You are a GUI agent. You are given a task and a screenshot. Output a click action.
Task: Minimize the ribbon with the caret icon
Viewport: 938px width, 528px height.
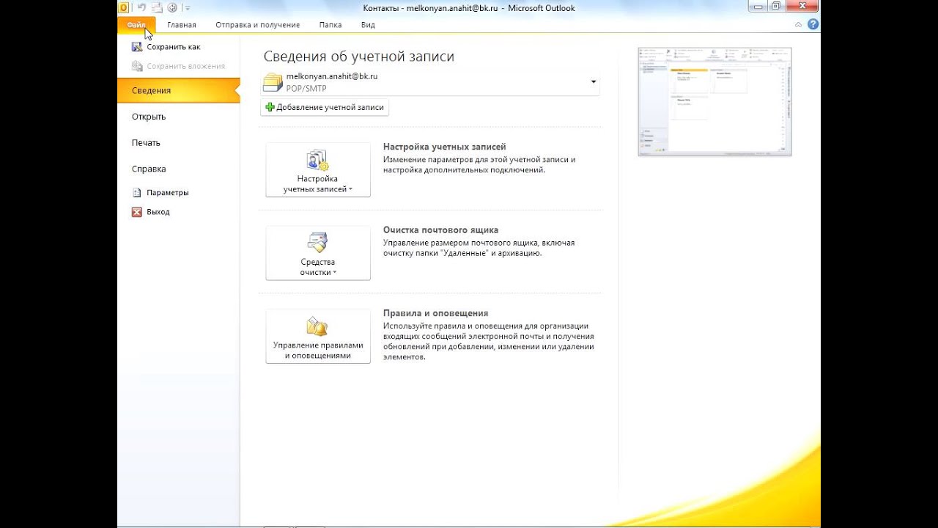coord(799,25)
